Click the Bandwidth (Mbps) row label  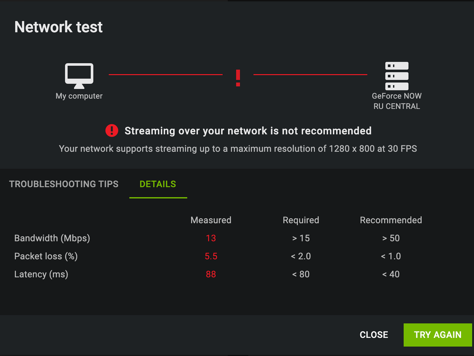click(x=52, y=238)
